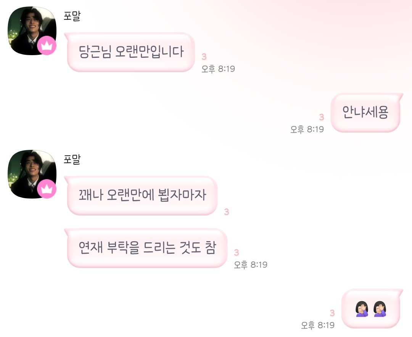Tap the timestamp beside 연재 부탁을 message
Screen dimensions: 412x337
coord(251,265)
